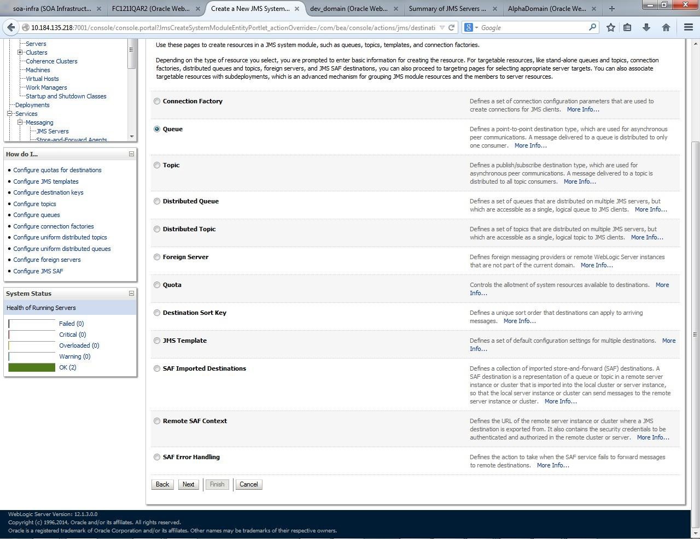Close the FC121IQAR2 tab
This screenshot has height=539, width=700.
198,9
